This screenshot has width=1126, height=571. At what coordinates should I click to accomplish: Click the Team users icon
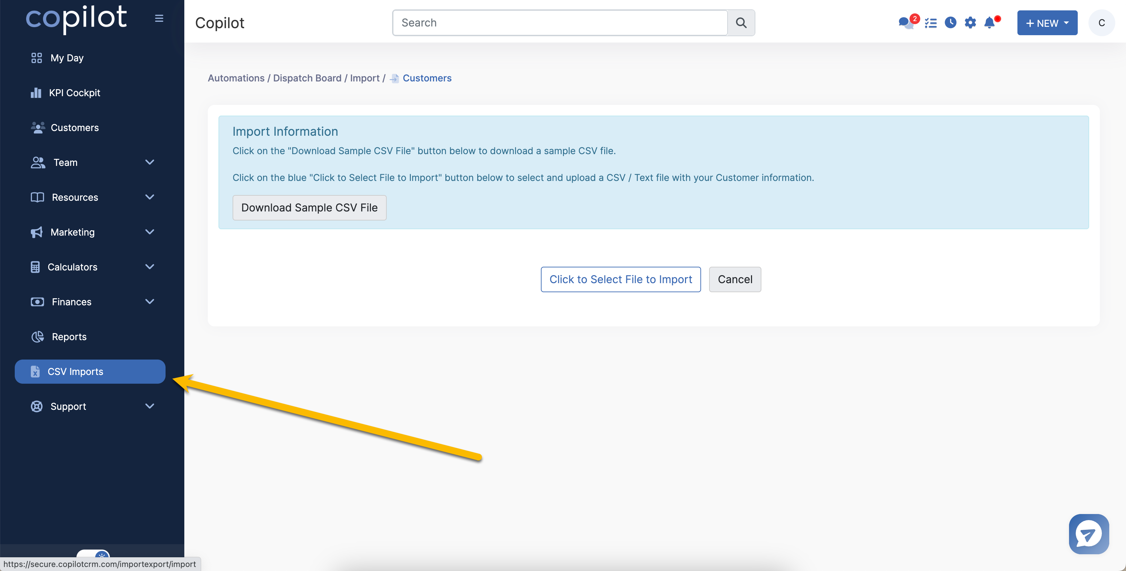(38, 162)
